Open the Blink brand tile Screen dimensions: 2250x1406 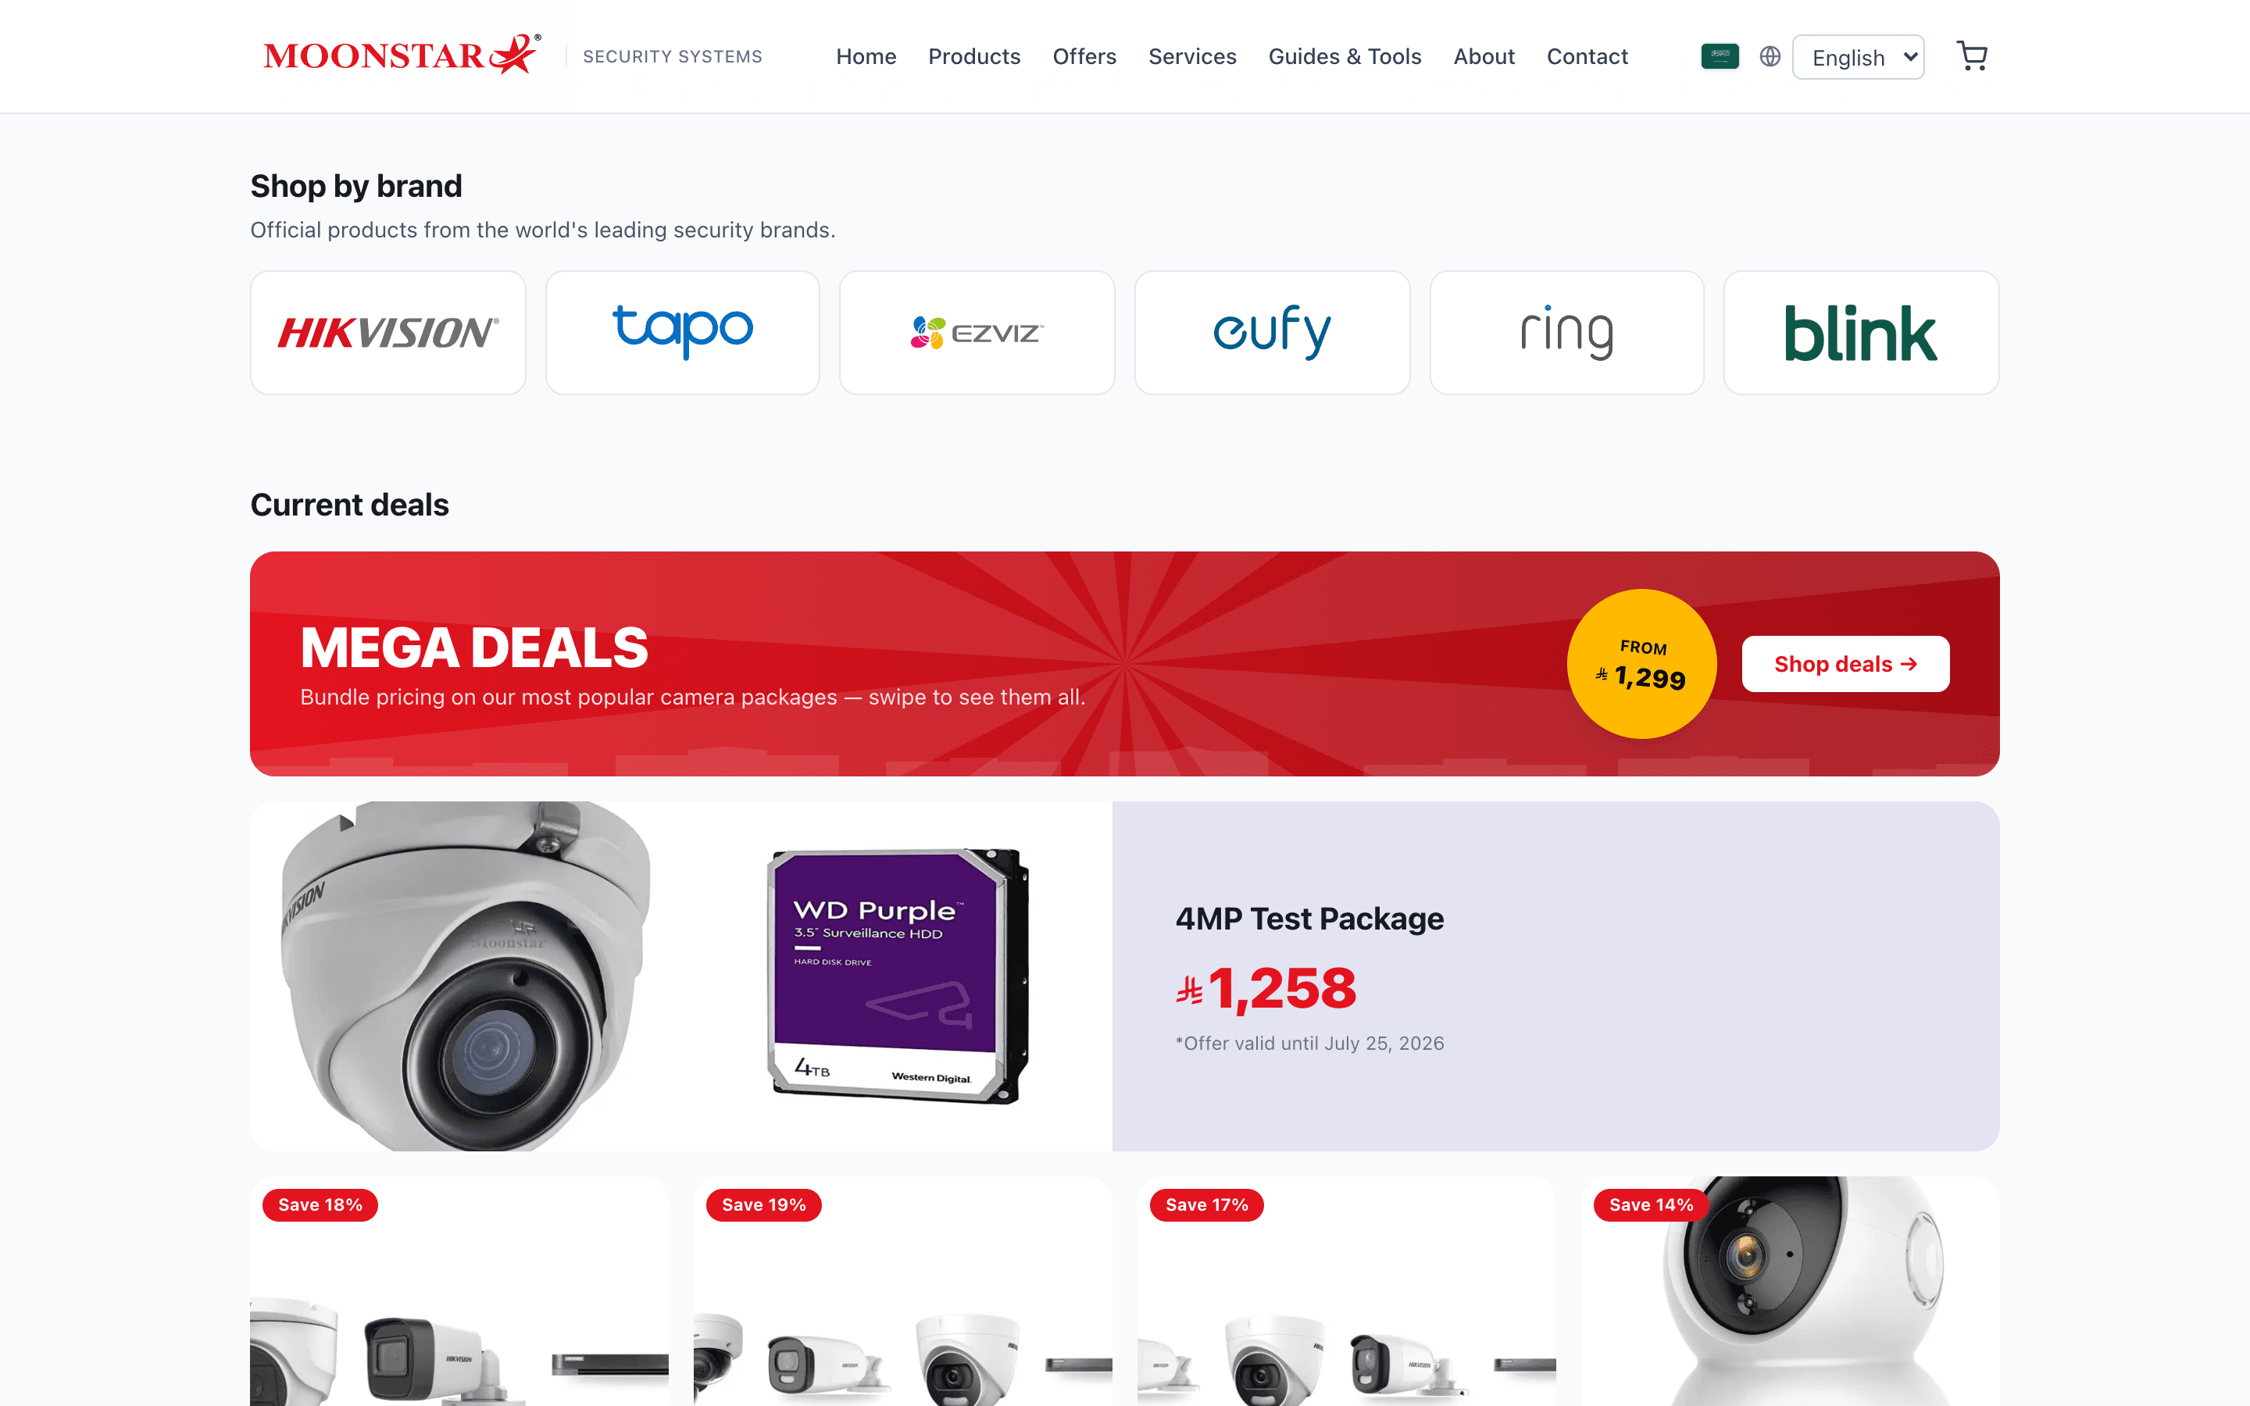pos(1862,333)
